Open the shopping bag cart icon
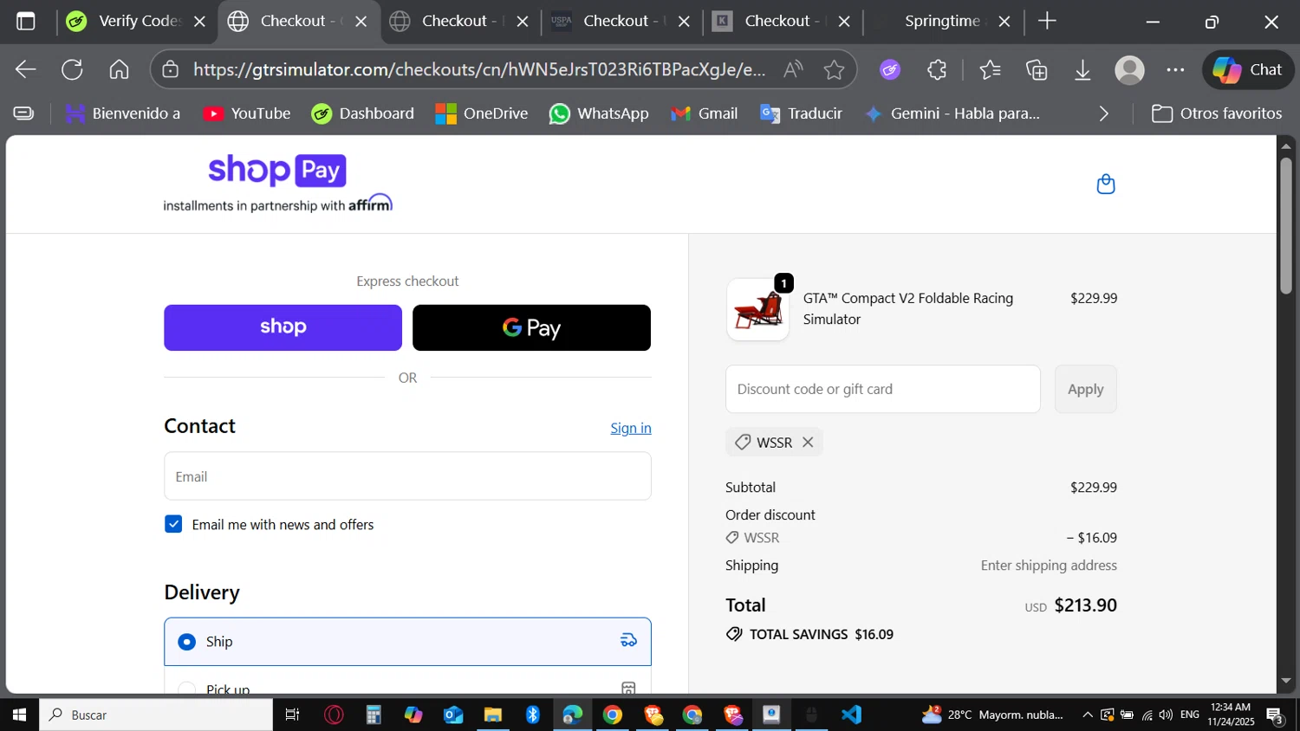The height and width of the screenshot is (731, 1300). (1105, 184)
